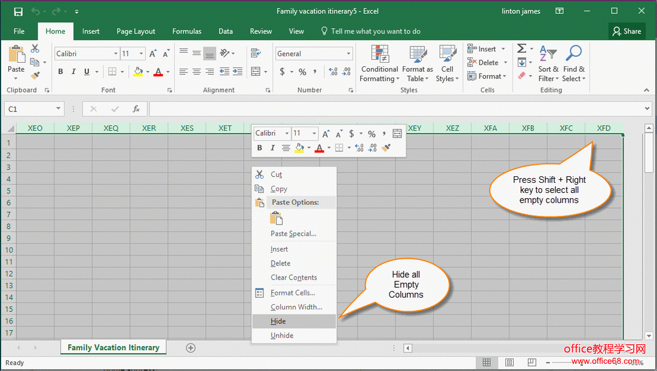
Task: Click the Save icon in the title bar
Action: point(18,11)
